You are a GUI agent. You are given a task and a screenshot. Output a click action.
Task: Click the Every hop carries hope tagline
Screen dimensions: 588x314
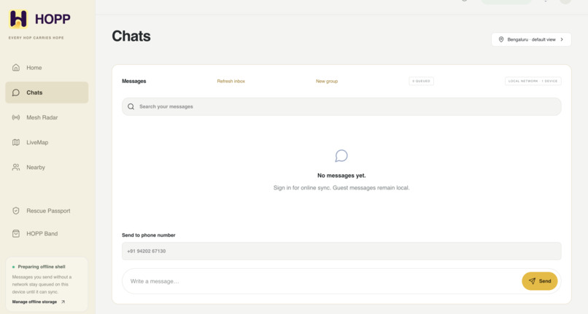point(36,38)
